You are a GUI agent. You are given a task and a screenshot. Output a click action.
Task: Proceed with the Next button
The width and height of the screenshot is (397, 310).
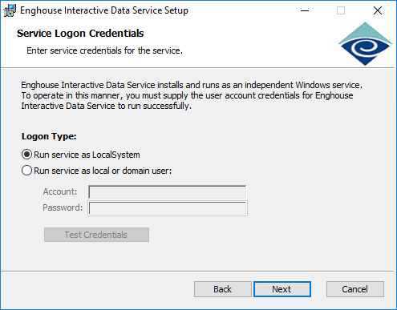pos(282,289)
